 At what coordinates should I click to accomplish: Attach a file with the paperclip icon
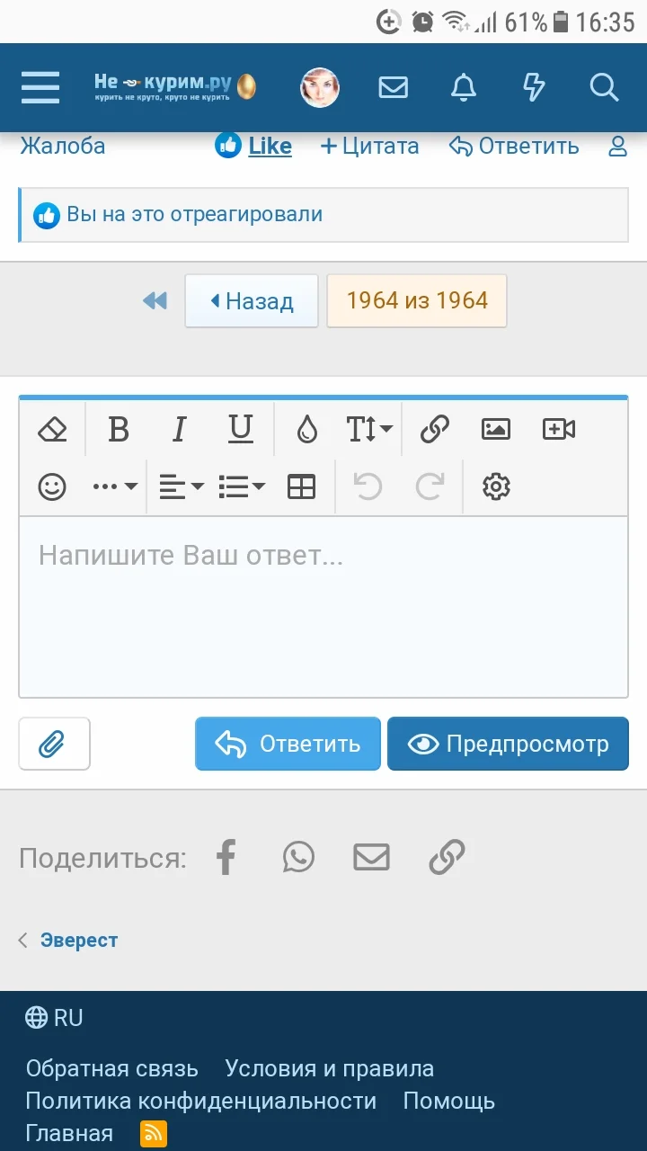click(x=54, y=744)
